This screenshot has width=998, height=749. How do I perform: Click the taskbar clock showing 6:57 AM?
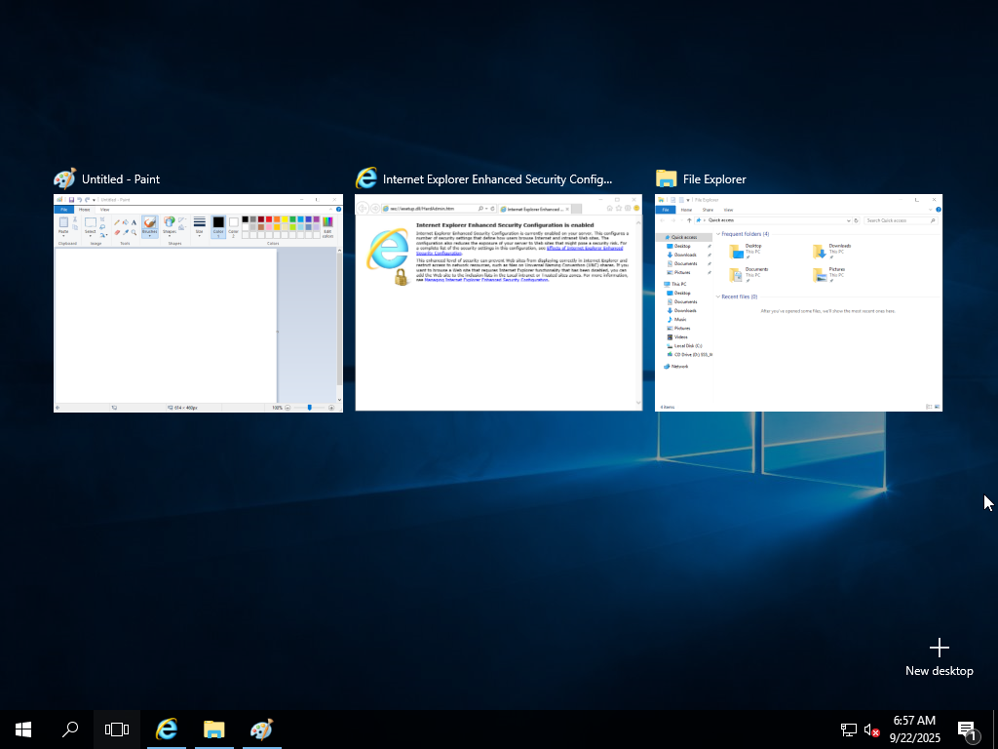coord(914,729)
